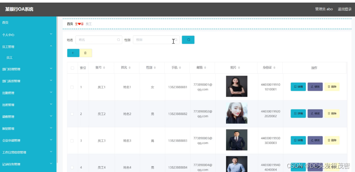Expand the 请假管理 sidebar menu
355x172 pixels.
(x=28, y=117)
